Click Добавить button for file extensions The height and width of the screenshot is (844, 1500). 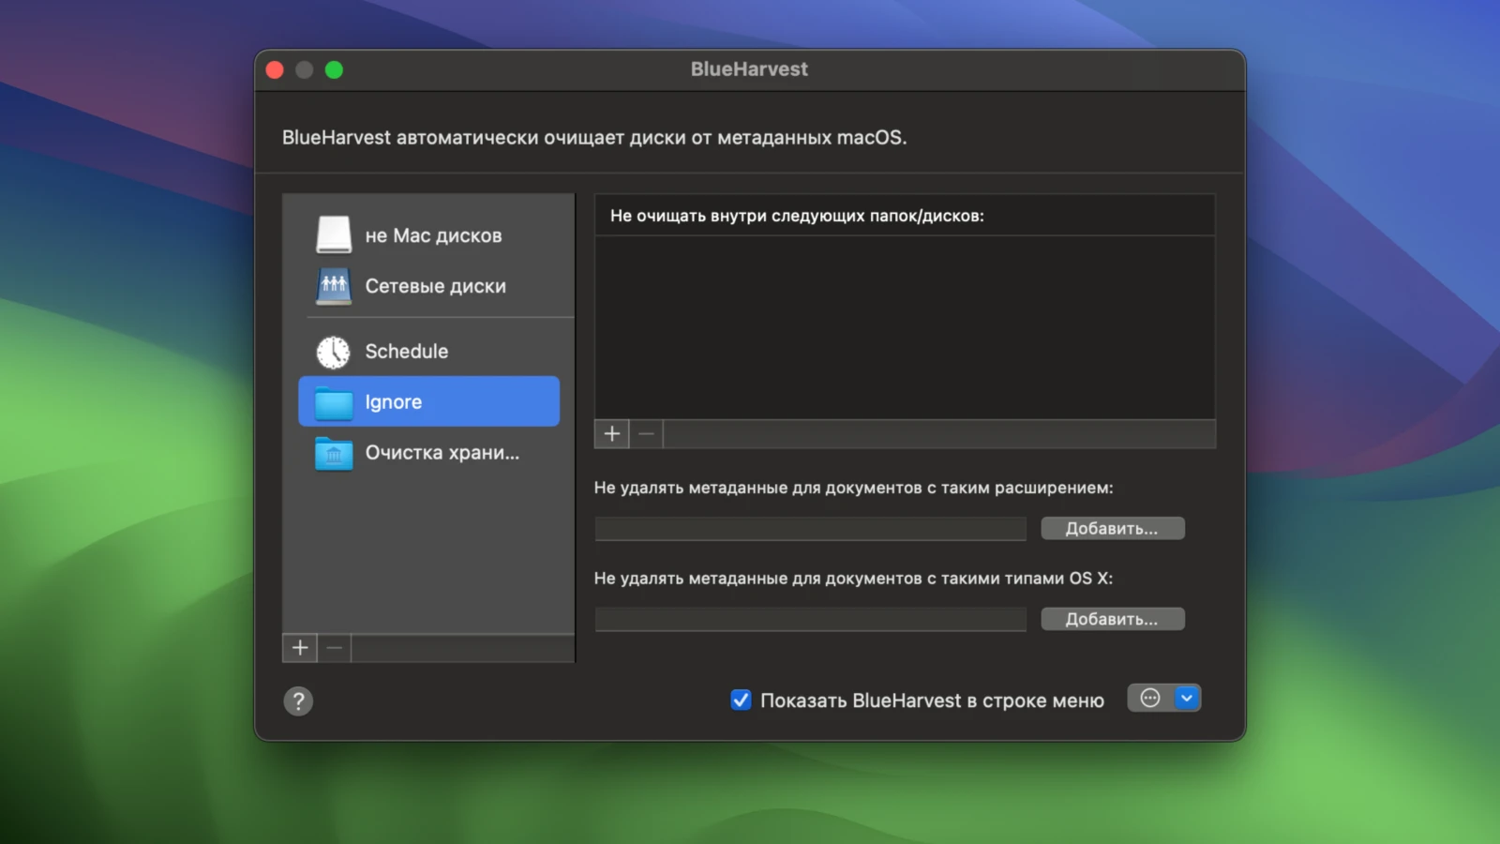pyautogui.click(x=1112, y=529)
